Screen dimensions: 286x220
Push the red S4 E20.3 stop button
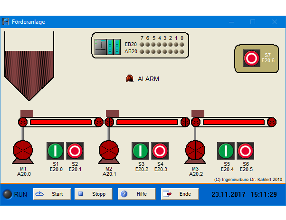click(160, 151)
